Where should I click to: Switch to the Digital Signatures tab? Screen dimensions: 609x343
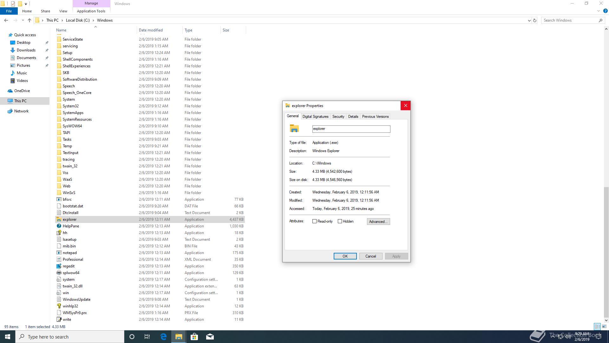pos(315,117)
